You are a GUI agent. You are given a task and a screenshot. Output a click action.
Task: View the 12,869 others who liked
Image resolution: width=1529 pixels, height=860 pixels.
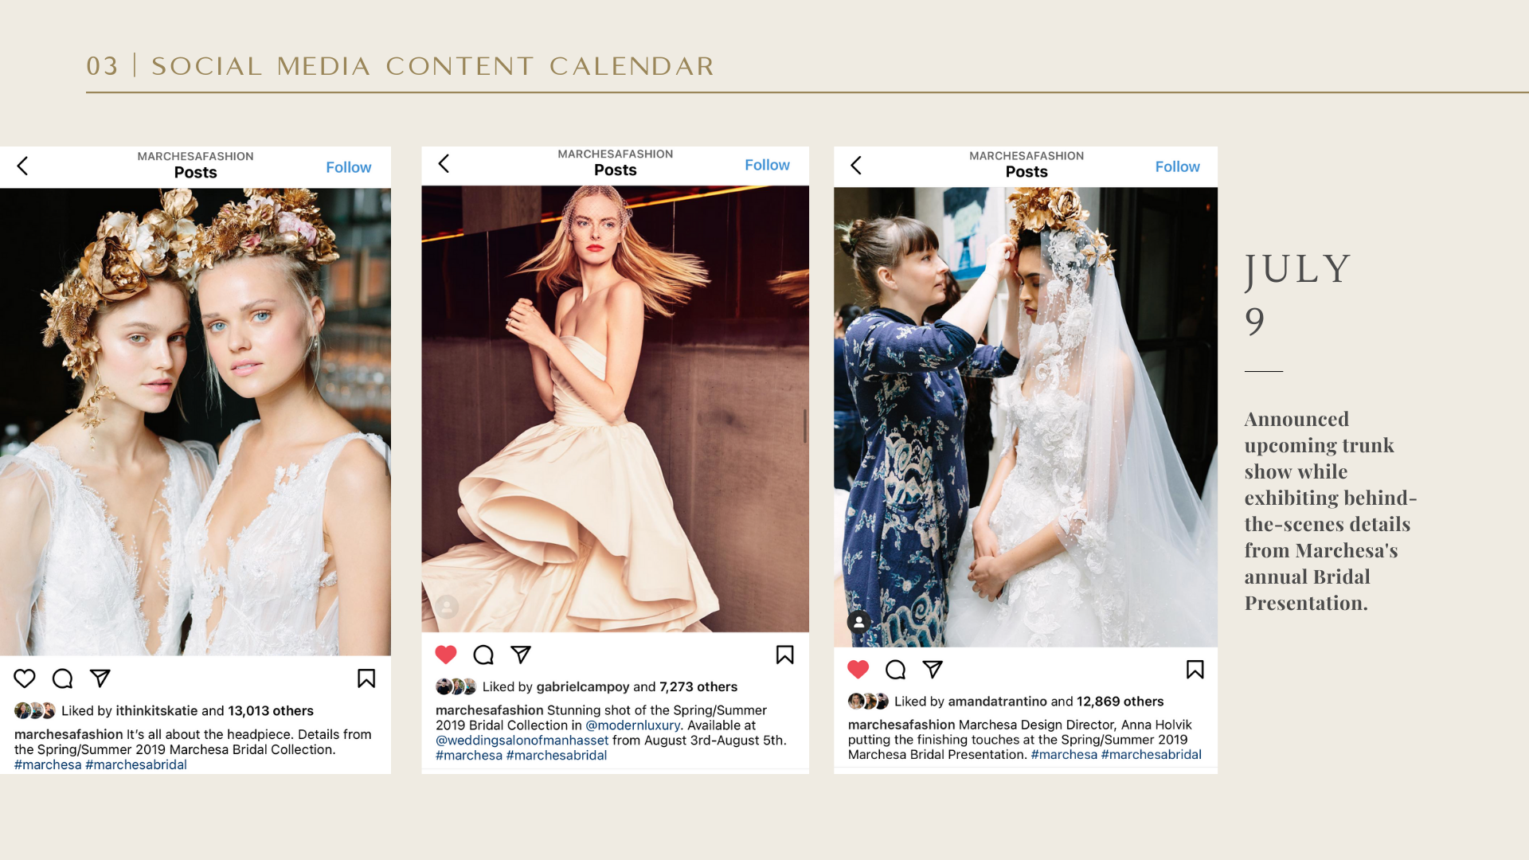pos(1120,702)
